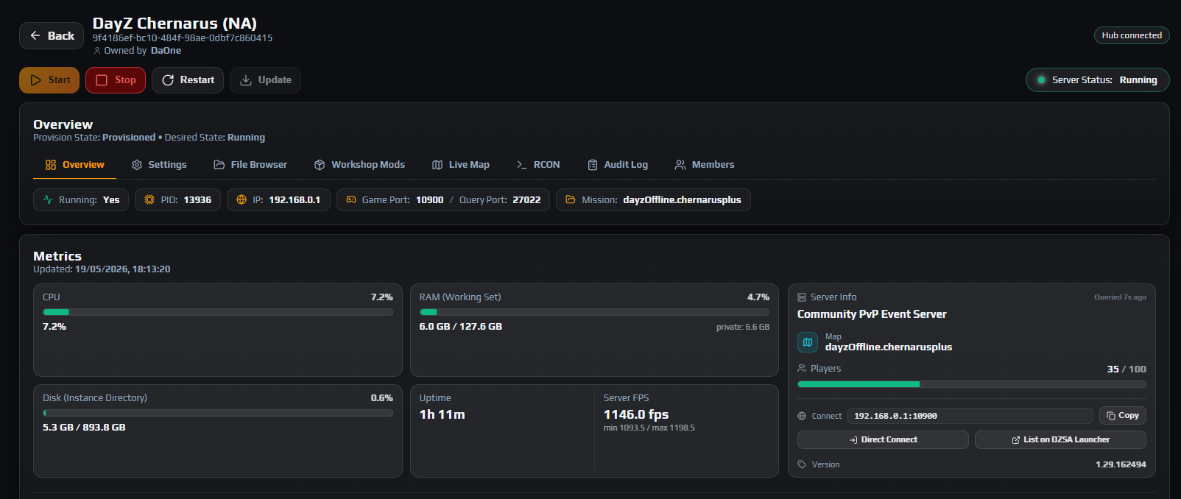Viewport: 1181px width, 499px height.
Task: Click the Settings gear icon
Action: [x=136, y=165]
